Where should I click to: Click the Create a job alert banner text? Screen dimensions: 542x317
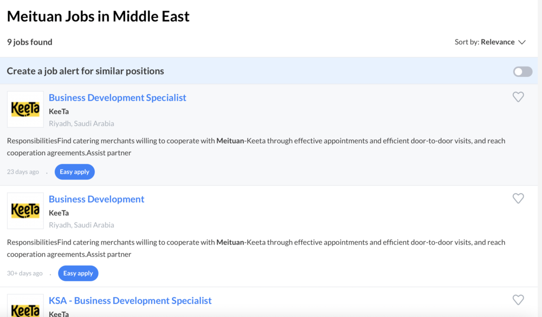tap(86, 71)
